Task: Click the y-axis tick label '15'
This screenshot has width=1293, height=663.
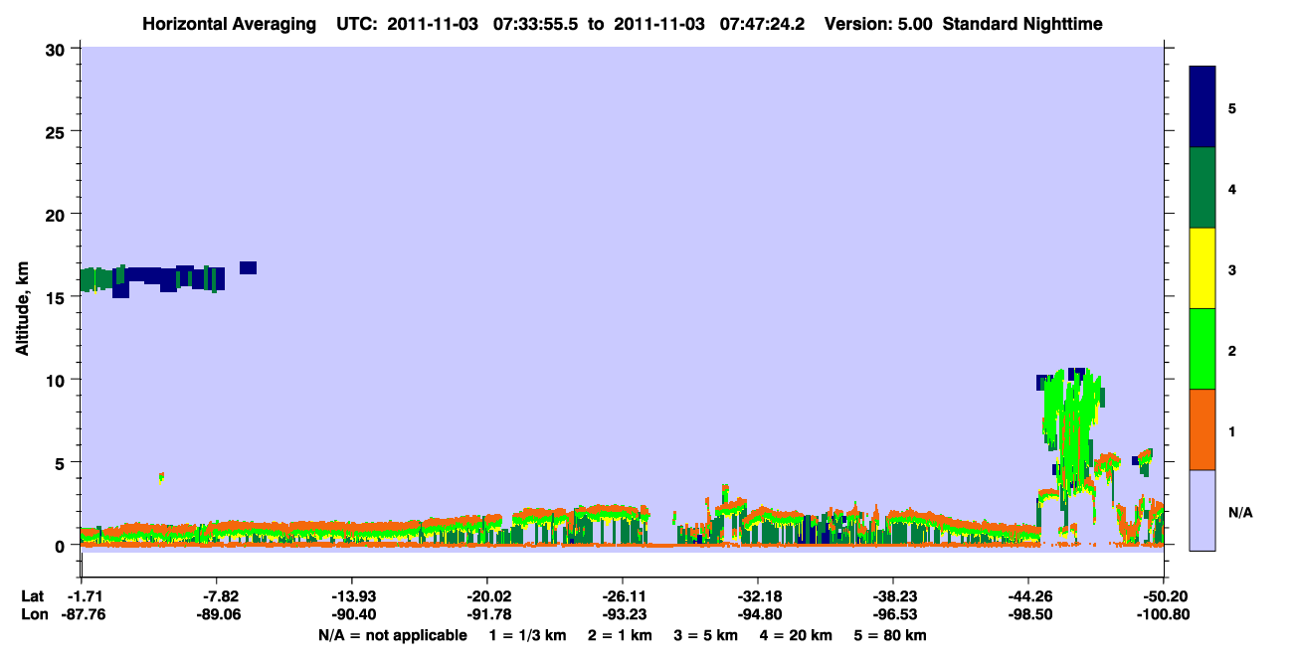Action: point(57,296)
